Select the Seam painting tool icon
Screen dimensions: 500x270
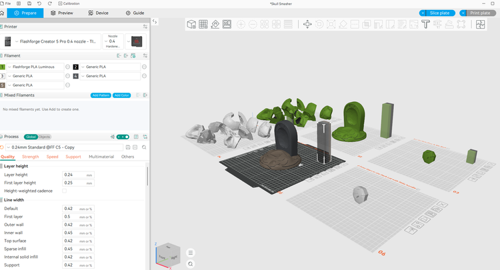[x=390, y=24]
